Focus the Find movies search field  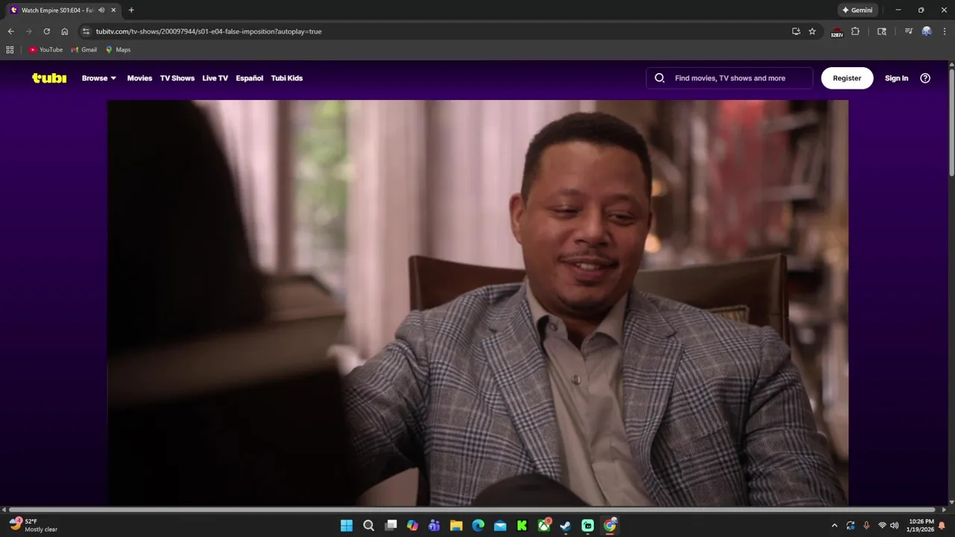click(x=730, y=78)
